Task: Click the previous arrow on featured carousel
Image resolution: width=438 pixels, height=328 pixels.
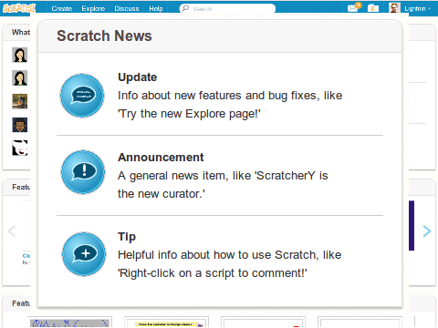Action: tap(12, 231)
